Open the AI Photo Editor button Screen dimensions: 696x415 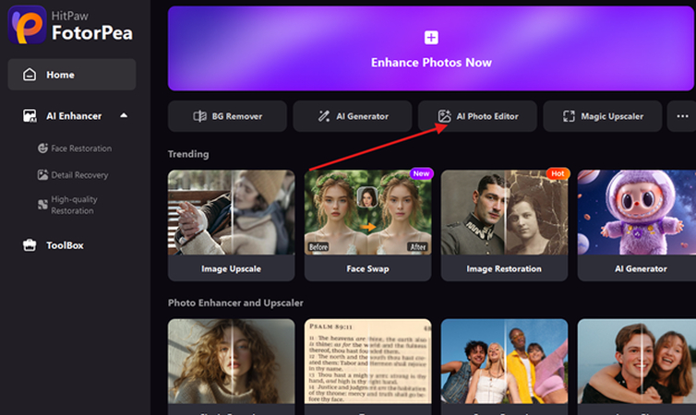[x=477, y=116]
